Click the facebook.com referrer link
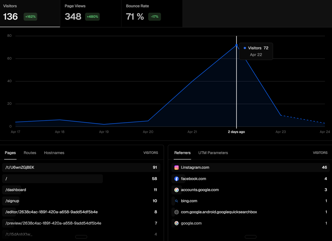 [x=194, y=178]
